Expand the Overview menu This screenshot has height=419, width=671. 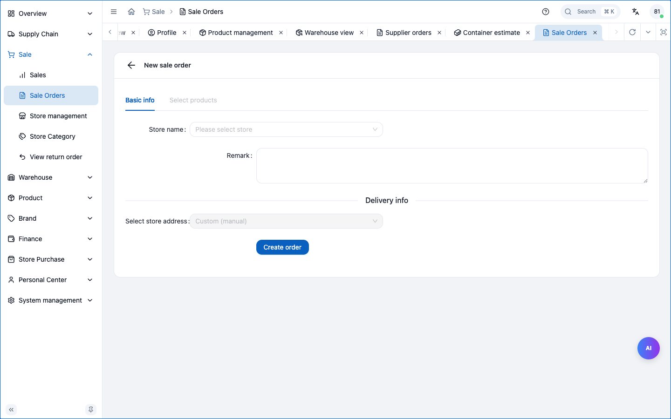pyautogui.click(x=51, y=14)
